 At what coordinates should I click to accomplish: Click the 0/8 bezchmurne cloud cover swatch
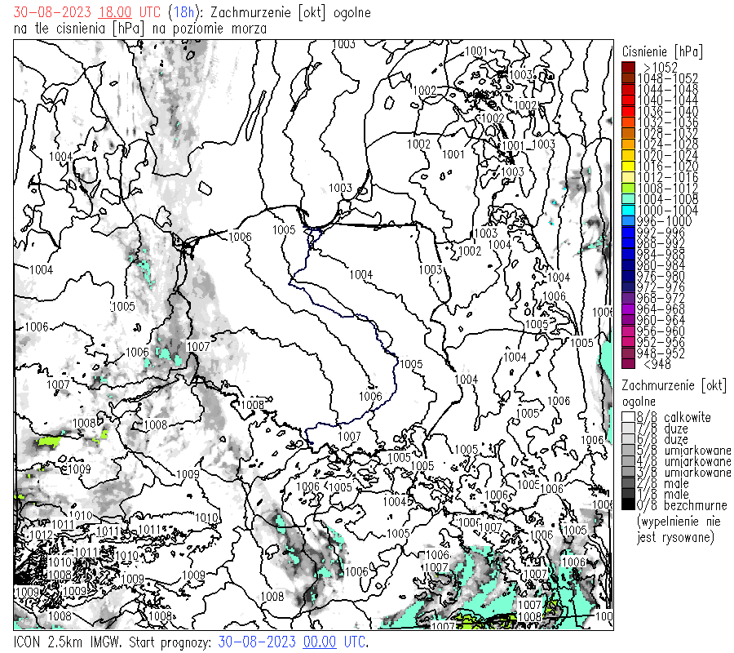pos(628,505)
